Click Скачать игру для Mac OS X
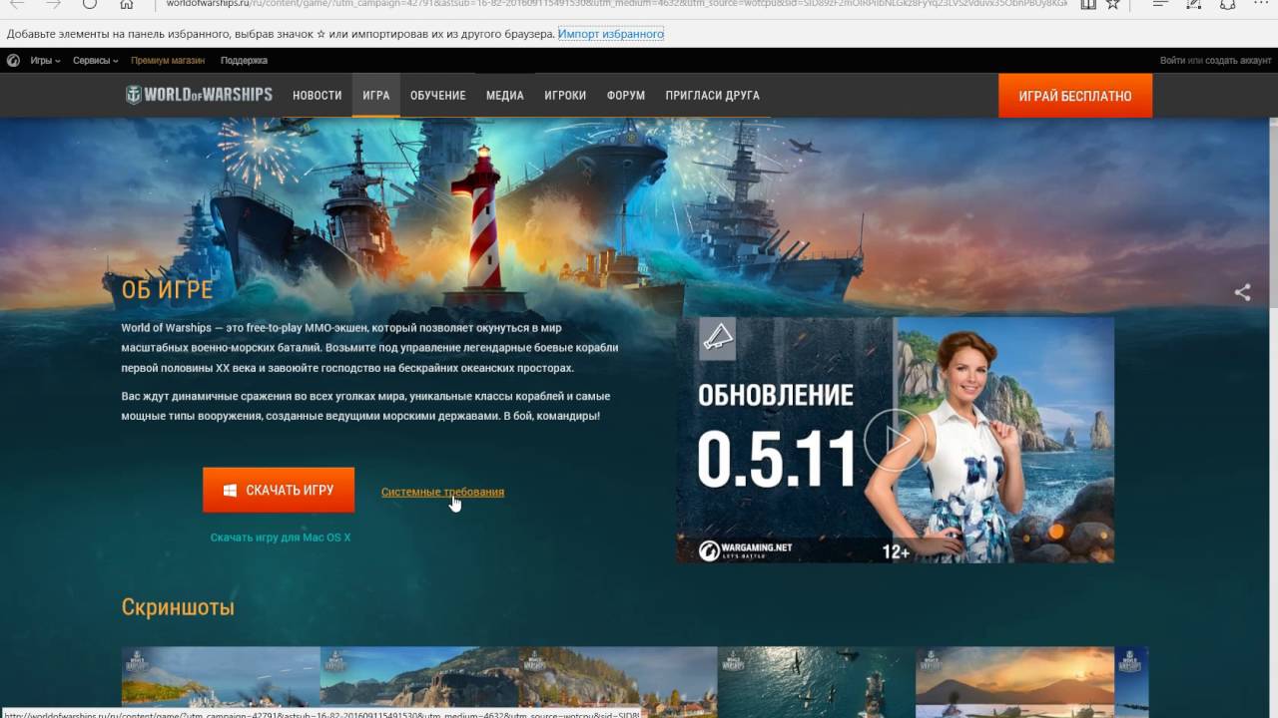Image resolution: width=1278 pixels, height=718 pixels. [x=281, y=538]
